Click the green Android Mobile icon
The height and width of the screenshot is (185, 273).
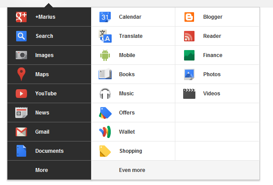coord(105,55)
